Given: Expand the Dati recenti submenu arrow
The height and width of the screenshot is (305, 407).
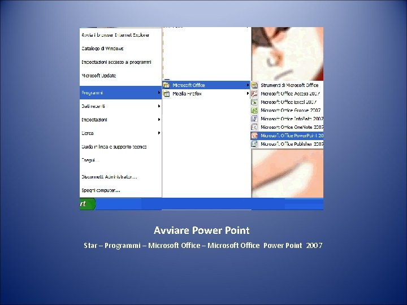Looking at the screenshot, I should point(159,106).
